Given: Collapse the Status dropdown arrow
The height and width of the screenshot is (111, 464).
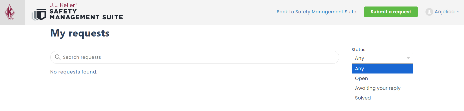Looking at the screenshot, I should (x=408, y=58).
